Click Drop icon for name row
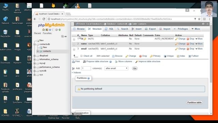This screenshot has width=218, height=123. pyautogui.click(x=188, y=44)
